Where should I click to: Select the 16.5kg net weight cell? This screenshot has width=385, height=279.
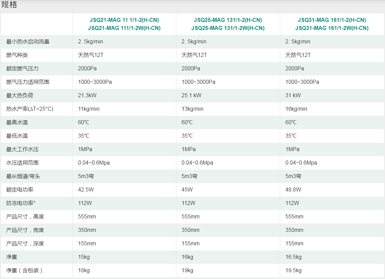tap(293, 257)
